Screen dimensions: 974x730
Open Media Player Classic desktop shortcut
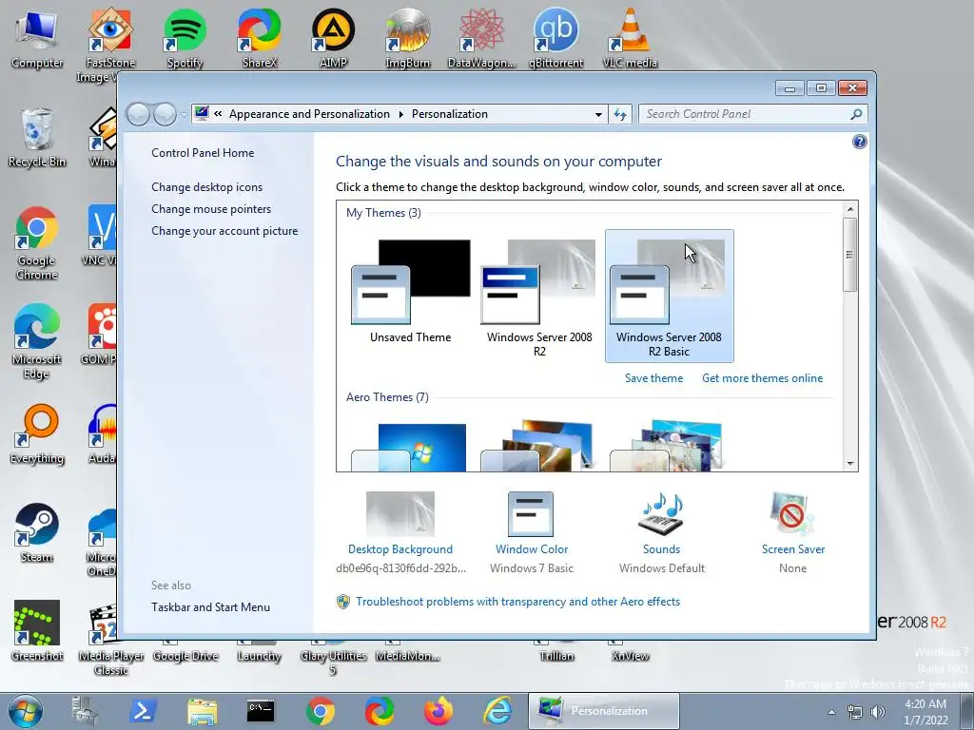[110, 640]
